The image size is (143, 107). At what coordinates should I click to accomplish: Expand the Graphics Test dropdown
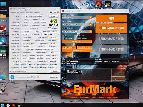tap(91, 18)
